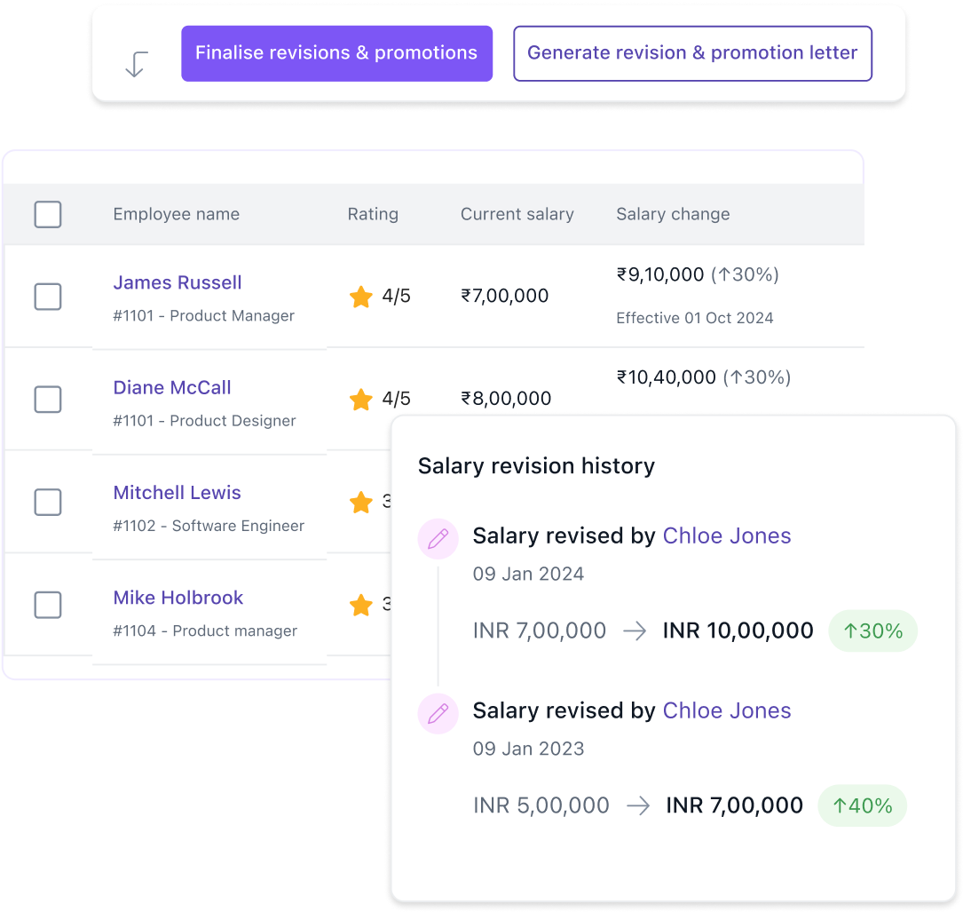This screenshot has width=963, height=912.
Task: Open Chloe Jones link in 2023 revision
Action: tap(727, 710)
